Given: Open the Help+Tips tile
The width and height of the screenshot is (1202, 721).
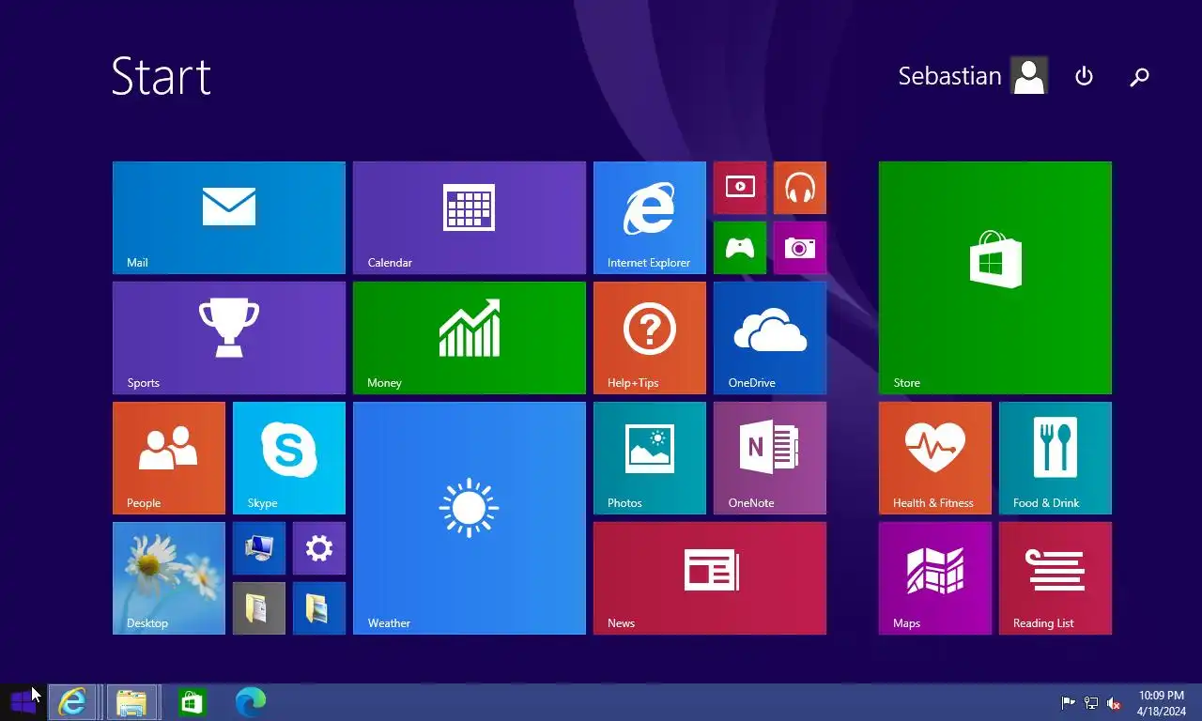Looking at the screenshot, I should tap(650, 338).
